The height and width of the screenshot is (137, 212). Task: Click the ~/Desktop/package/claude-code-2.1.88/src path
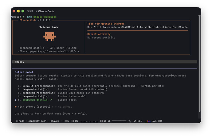point(49,51)
